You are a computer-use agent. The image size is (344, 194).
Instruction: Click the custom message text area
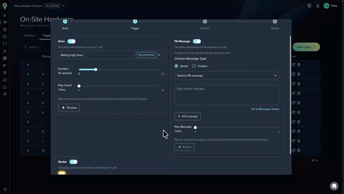227,95
